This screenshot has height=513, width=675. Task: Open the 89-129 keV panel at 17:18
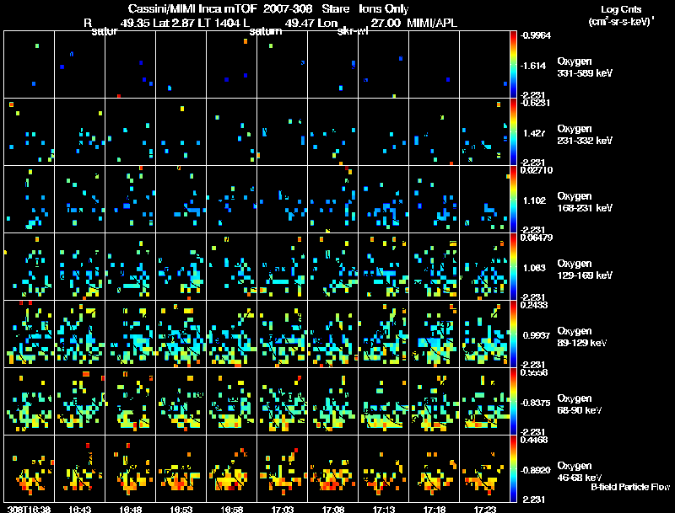tap(434, 334)
